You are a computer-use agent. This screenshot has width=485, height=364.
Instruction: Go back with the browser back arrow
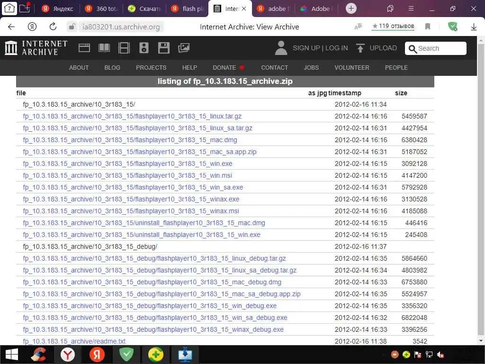click(x=11, y=27)
